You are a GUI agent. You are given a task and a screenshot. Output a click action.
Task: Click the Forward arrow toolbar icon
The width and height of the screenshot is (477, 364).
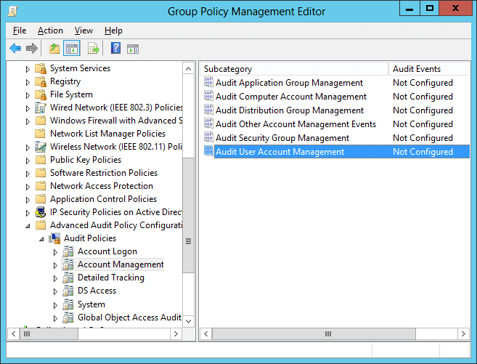32,48
